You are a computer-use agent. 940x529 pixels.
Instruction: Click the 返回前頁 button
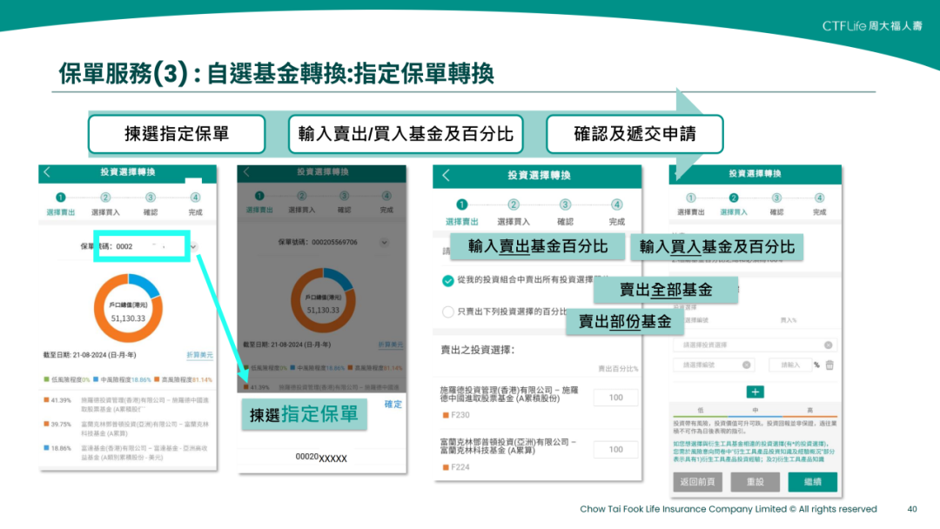[697, 482]
